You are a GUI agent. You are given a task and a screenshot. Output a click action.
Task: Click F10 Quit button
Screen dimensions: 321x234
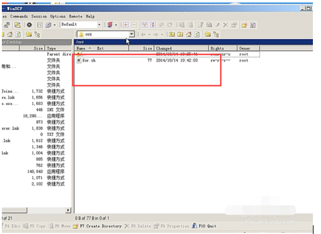(204, 226)
